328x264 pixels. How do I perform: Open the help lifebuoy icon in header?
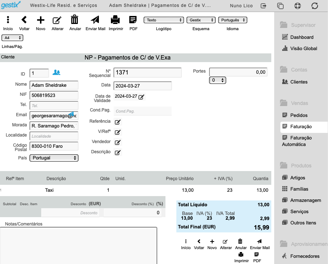[x=297, y=6]
